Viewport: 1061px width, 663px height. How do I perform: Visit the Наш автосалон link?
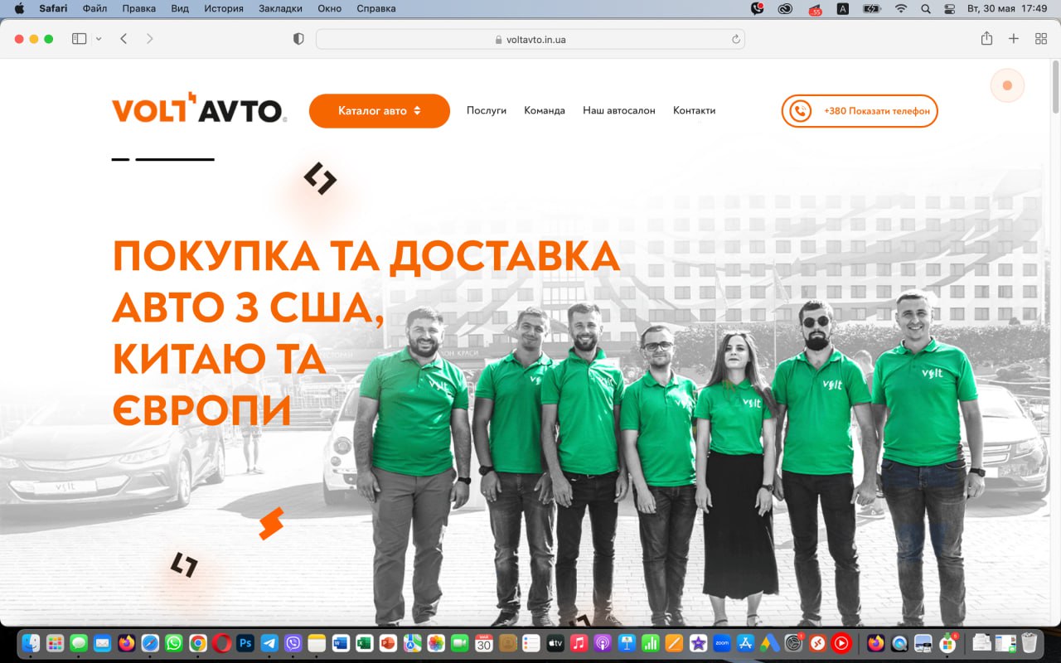click(619, 111)
